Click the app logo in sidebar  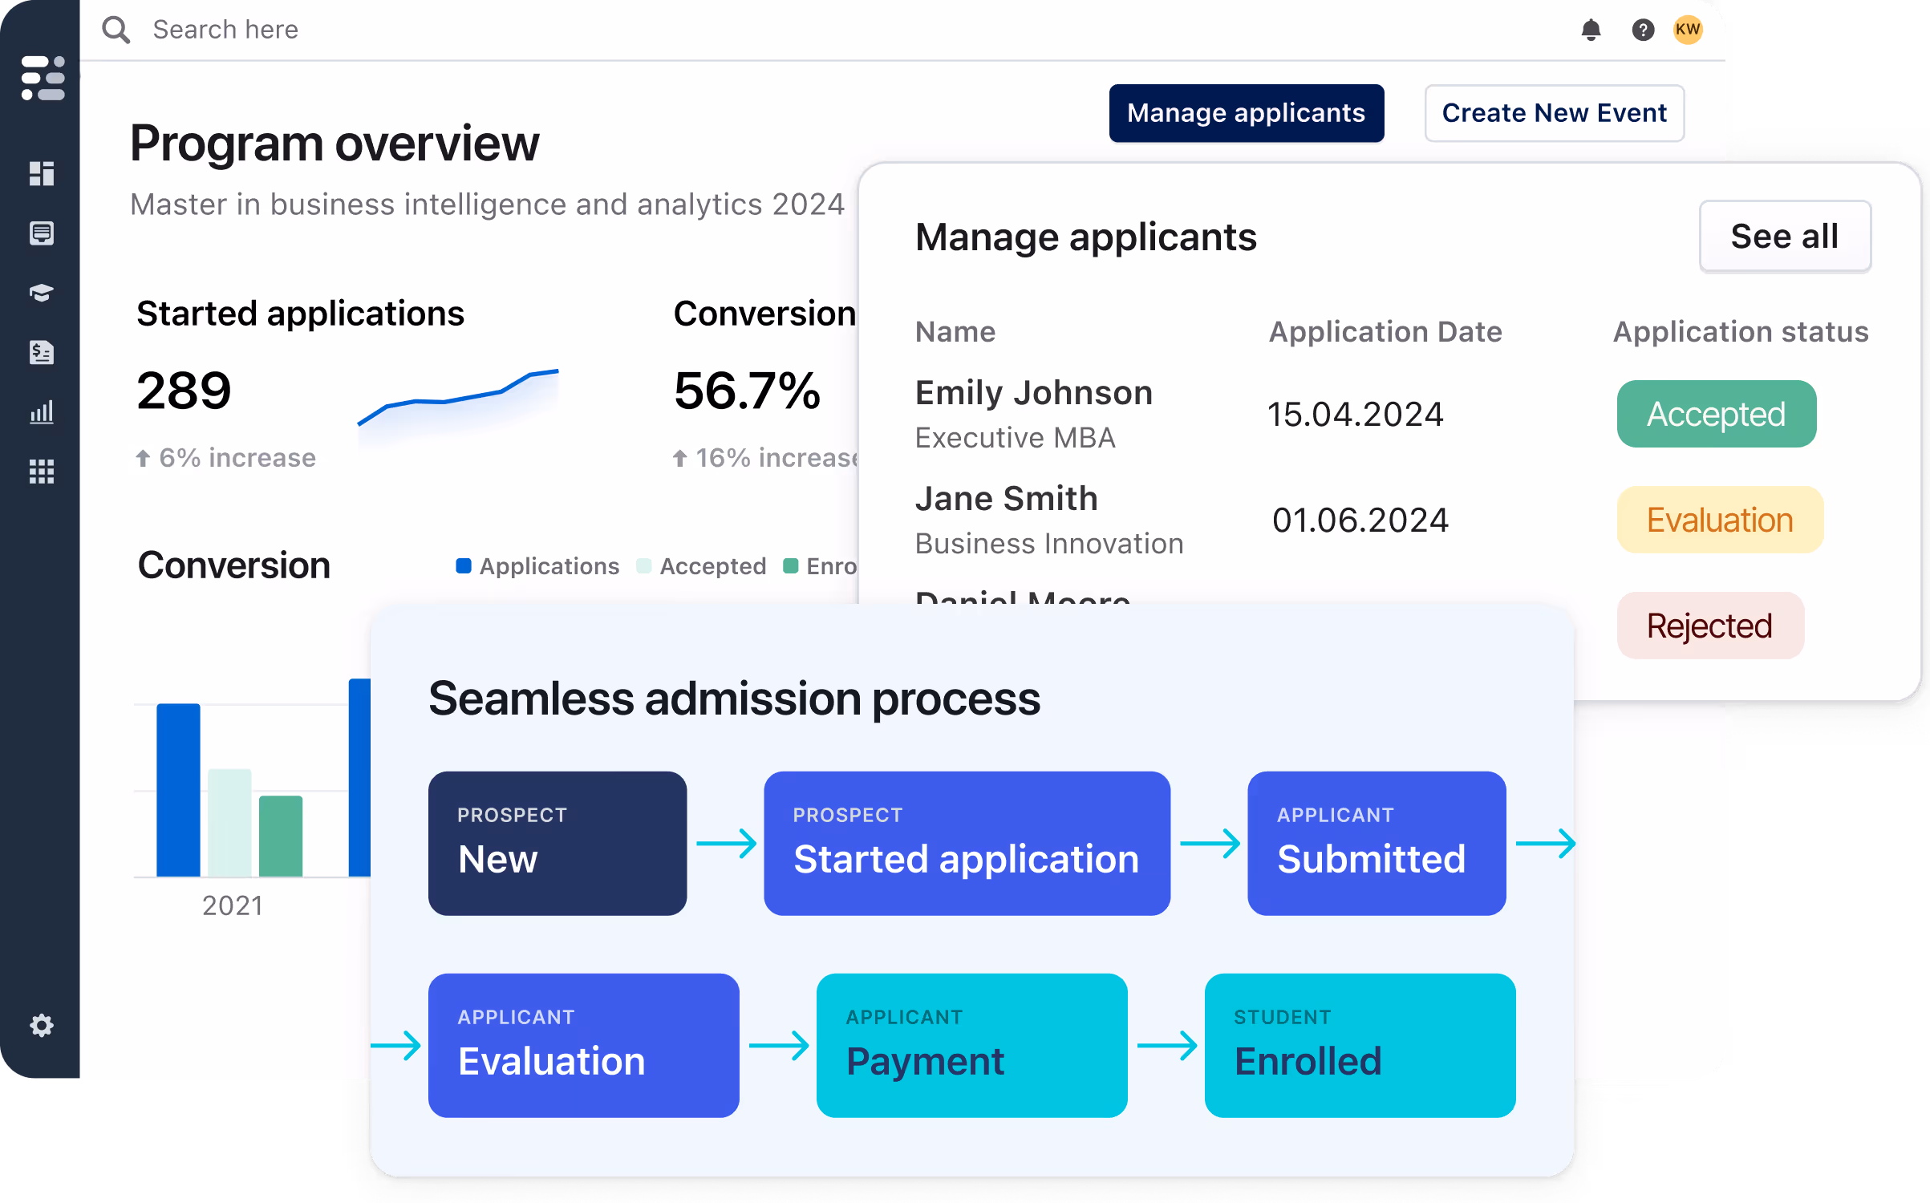click(x=43, y=78)
